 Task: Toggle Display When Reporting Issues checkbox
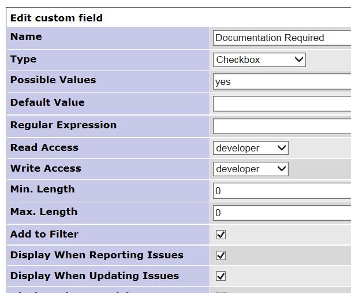click(221, 255)
